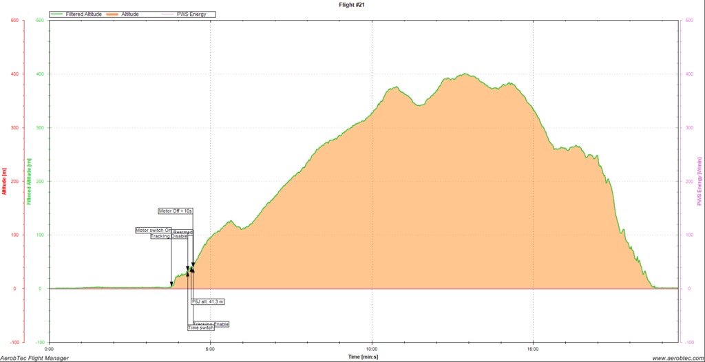This screenshot has height=362, width=705.
Task: Open the www.aerobtec.com link
Action: point(675,358)
